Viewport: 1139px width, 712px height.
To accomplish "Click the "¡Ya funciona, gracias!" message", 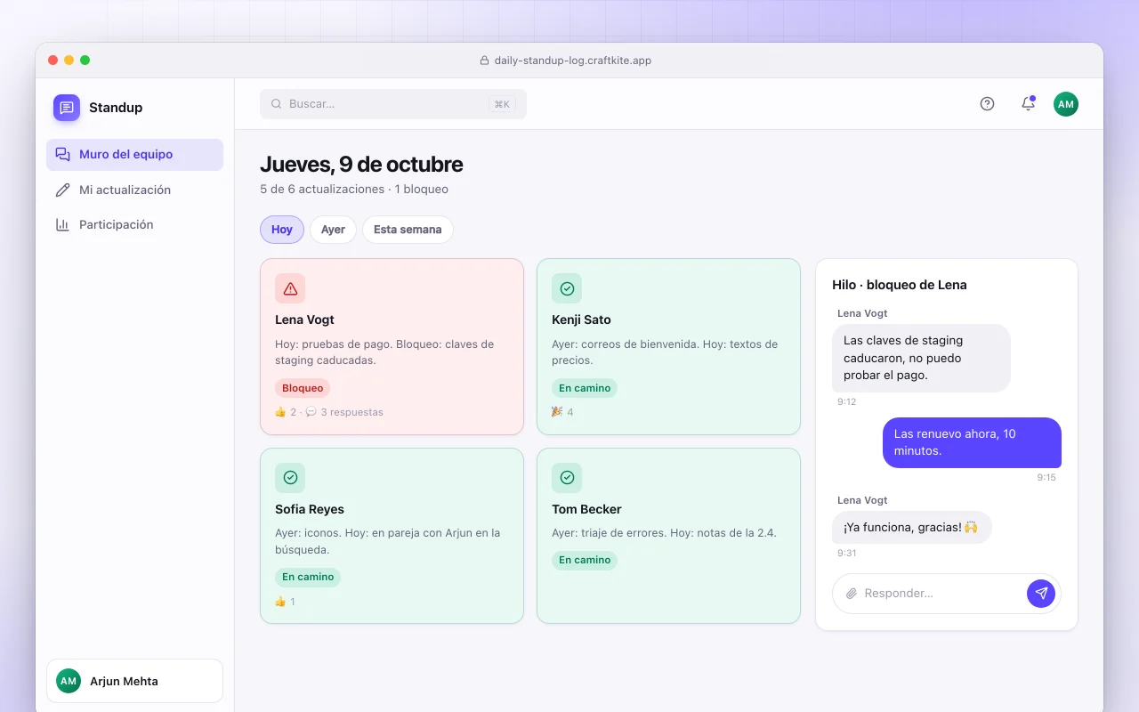I will (x=912, y=527).
